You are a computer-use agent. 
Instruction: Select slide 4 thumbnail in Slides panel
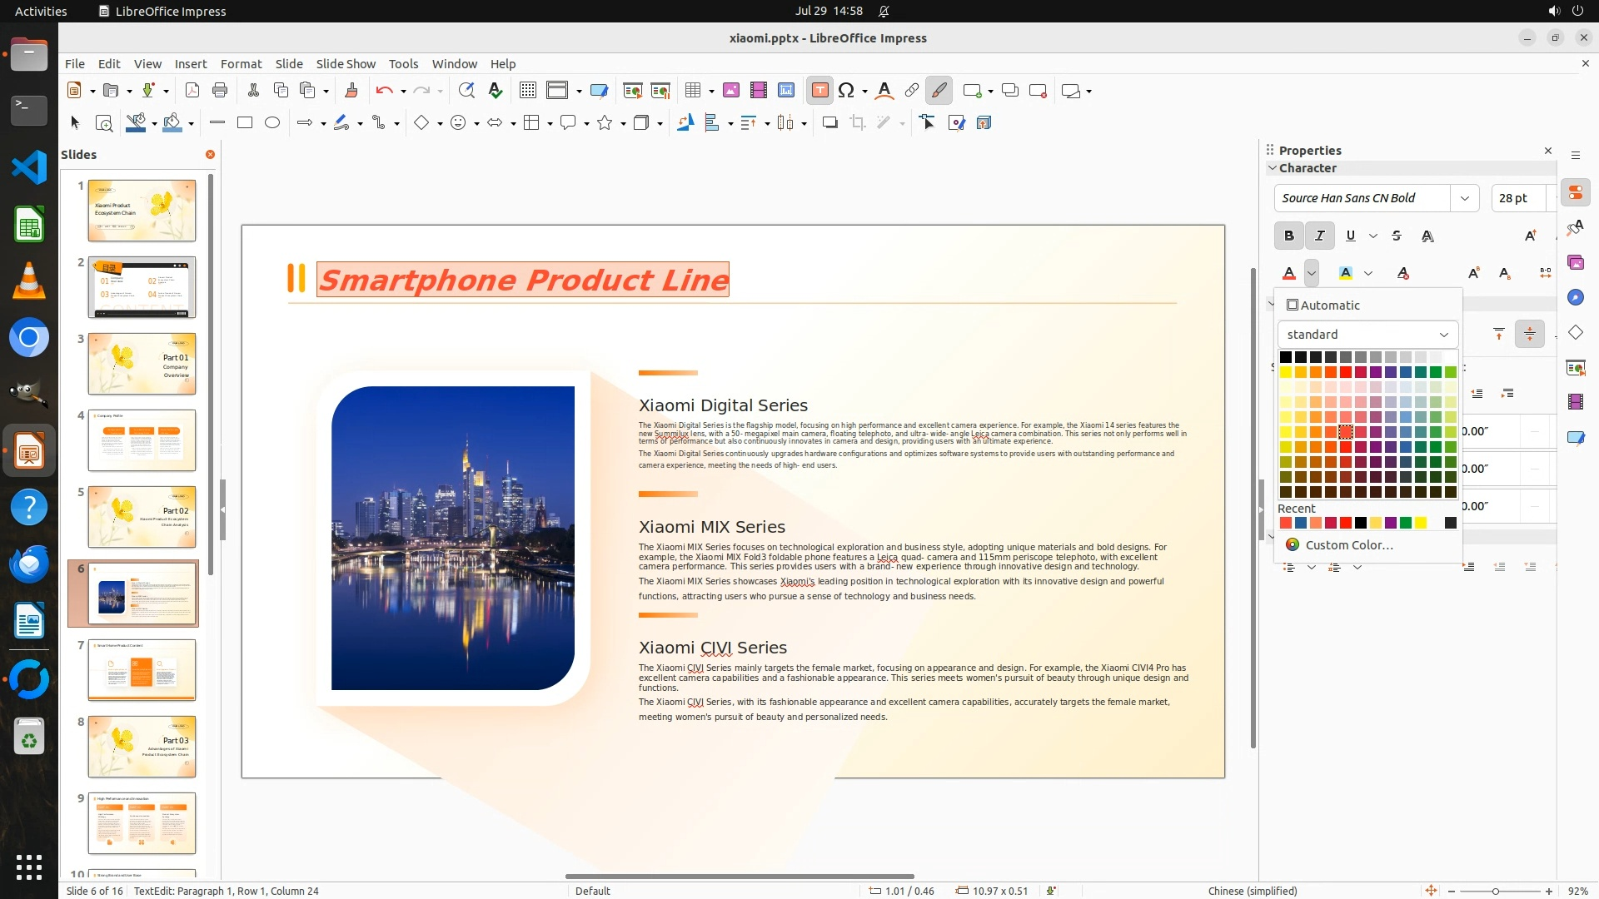(x=142, y=440)
